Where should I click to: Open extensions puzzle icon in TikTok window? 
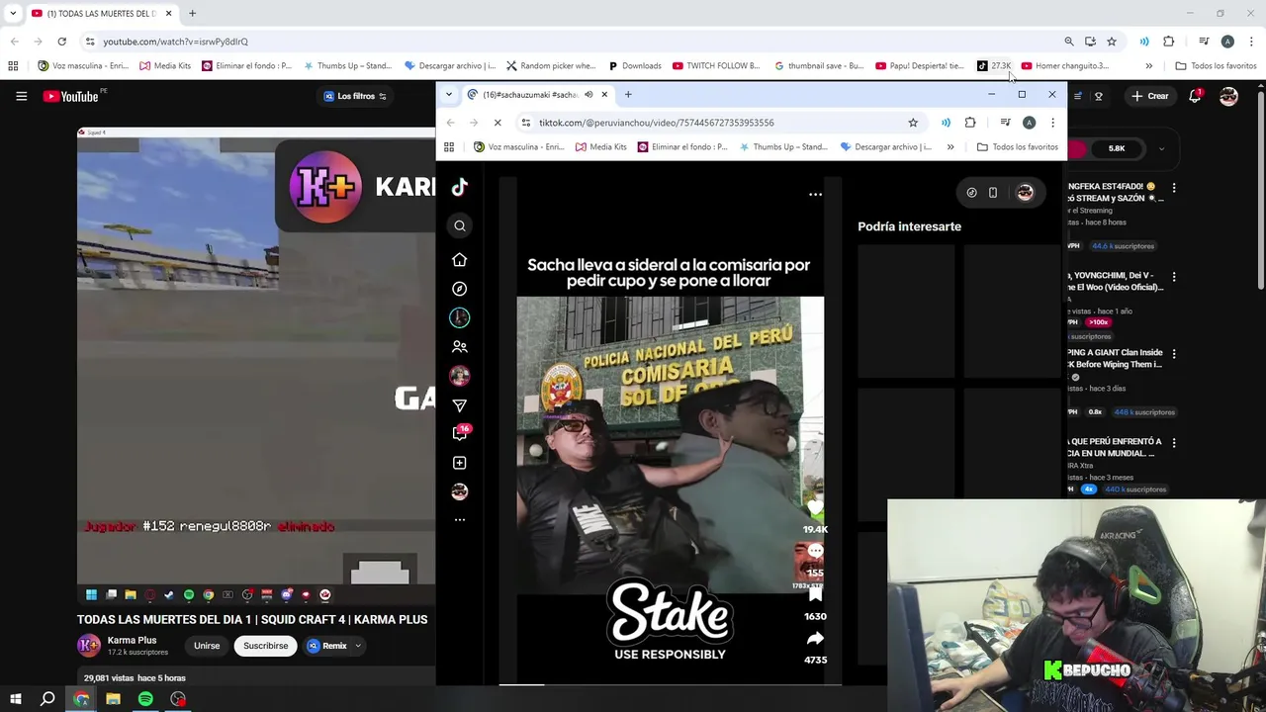970,123
